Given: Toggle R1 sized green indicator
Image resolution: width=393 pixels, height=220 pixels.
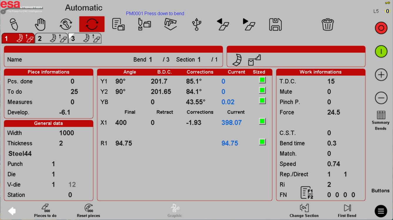Looking at the screenshot, I should 262,142.
